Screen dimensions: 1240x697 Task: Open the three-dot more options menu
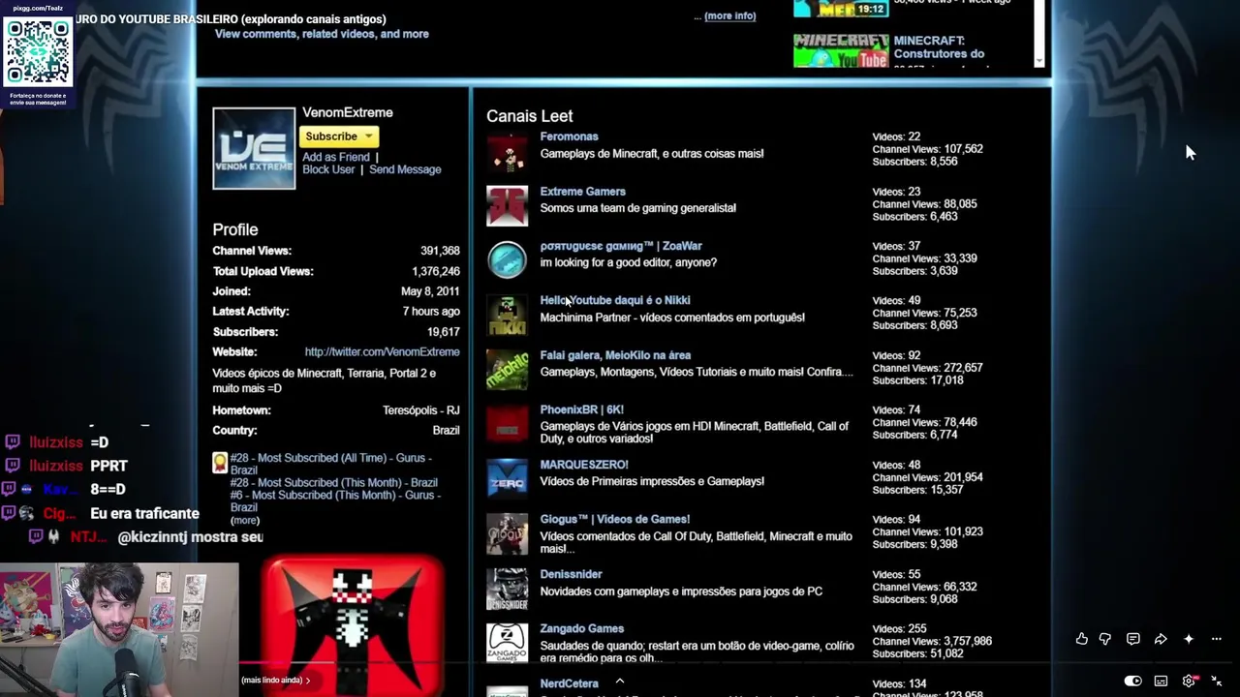click(1217, 639)
